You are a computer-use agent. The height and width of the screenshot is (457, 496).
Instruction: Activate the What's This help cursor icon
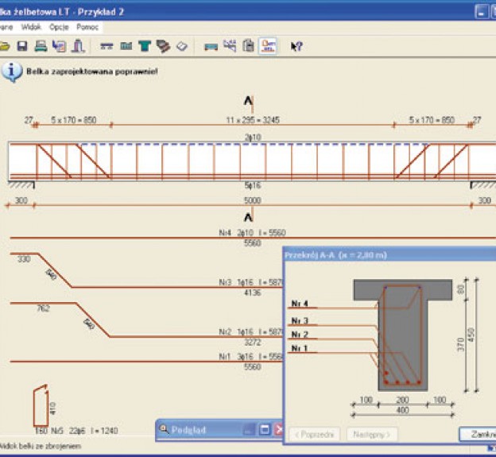[x=296, y=46]
